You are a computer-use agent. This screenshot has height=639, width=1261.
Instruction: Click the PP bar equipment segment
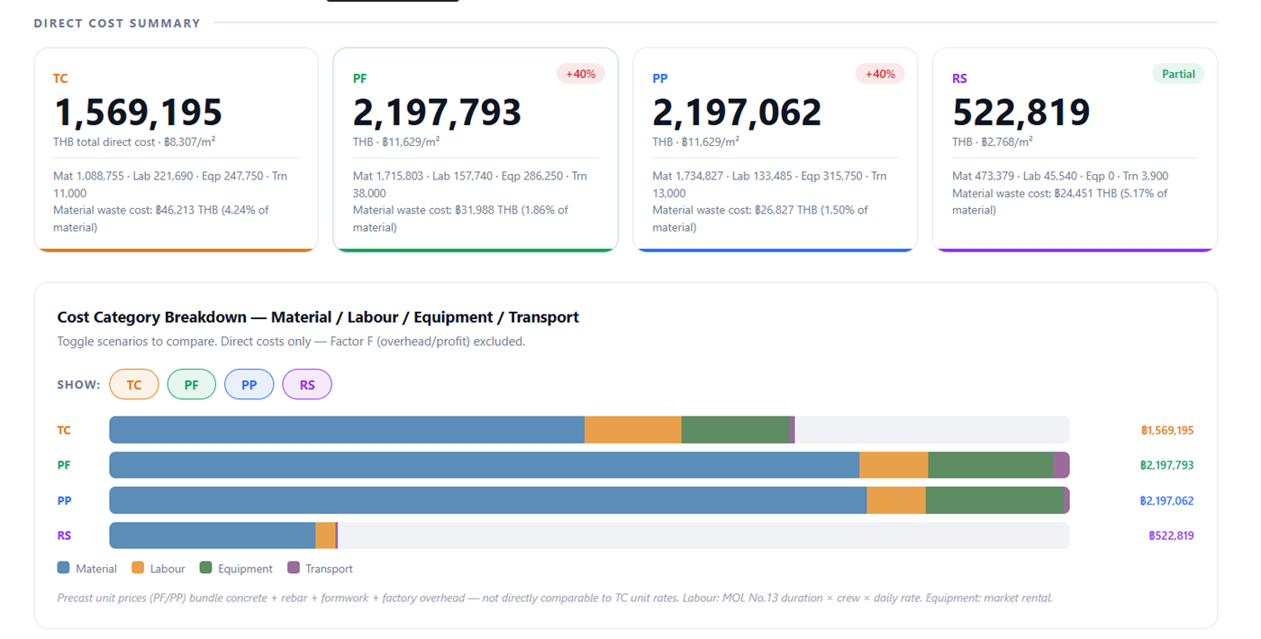[x=995, y=500]
